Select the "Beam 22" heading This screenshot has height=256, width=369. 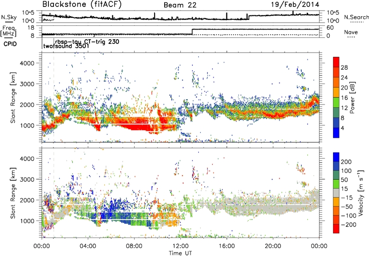point(180,5)
